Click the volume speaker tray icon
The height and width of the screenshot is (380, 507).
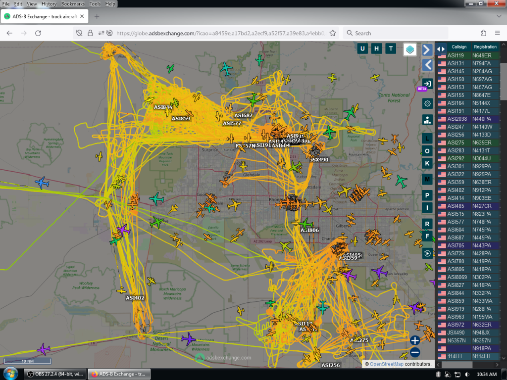(466, 374)
